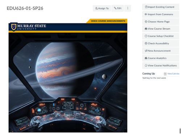Click the Murray State University wordmark
This screenshot has height=134, width=181.
point(31,27)
